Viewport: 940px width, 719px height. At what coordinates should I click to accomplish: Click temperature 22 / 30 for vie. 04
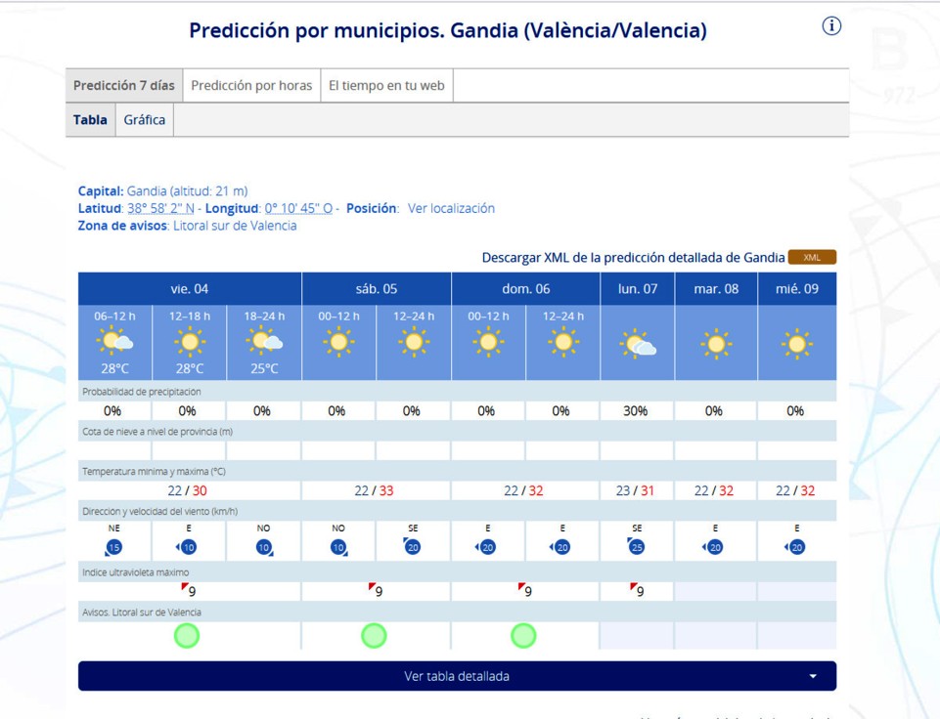click(187, 490)
